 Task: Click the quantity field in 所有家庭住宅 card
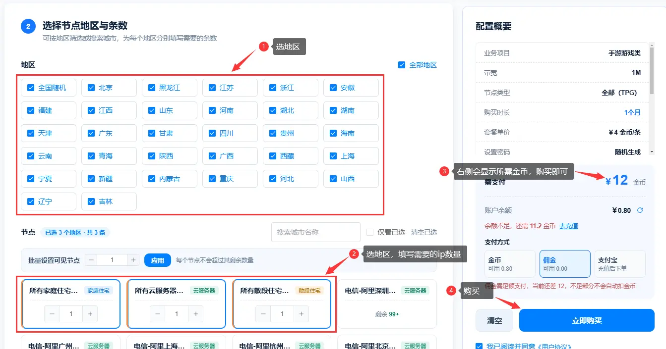point(71,314)
